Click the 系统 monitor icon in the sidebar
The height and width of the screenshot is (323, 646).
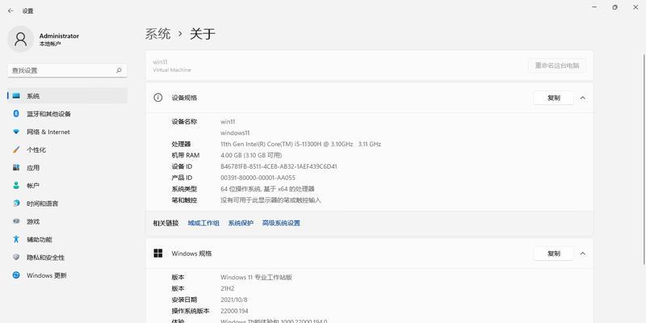click(x=16, y=96)
